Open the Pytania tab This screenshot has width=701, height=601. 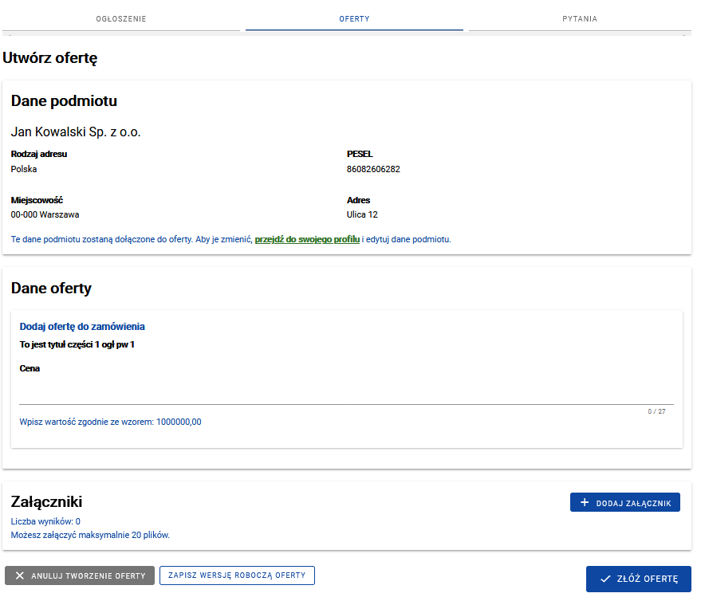580,18
